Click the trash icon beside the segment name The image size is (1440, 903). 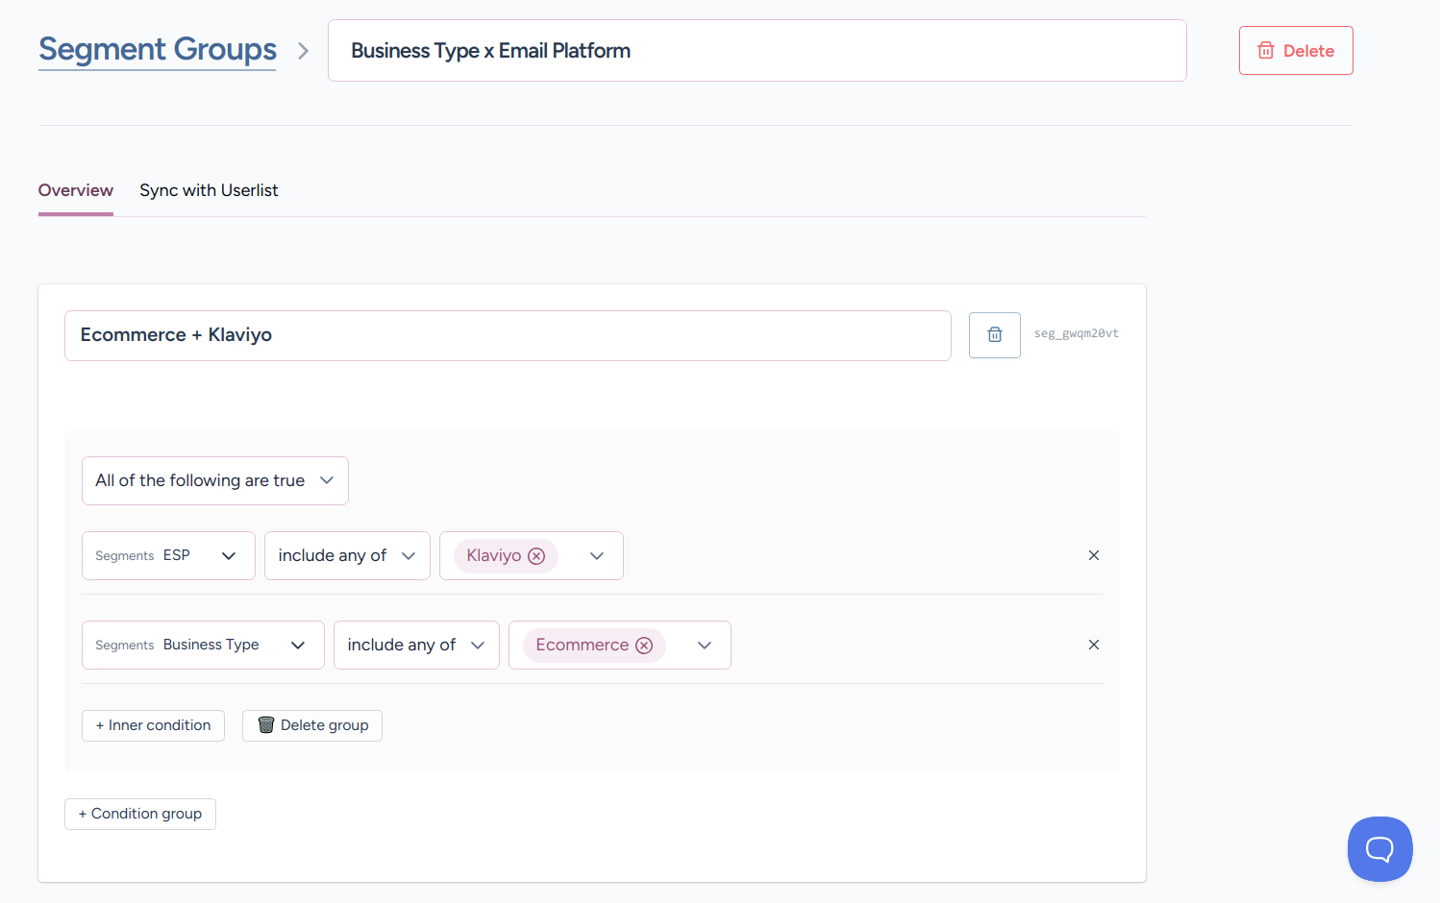click(x=994, y=335)
